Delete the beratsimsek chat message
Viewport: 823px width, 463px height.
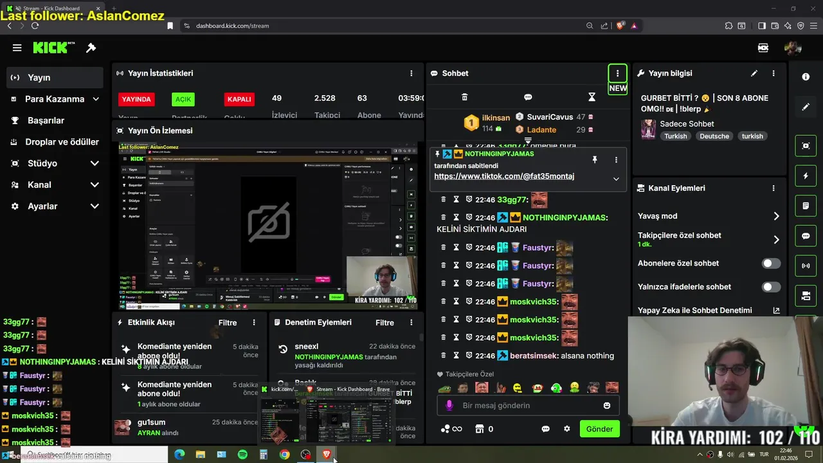click(443, 356)
